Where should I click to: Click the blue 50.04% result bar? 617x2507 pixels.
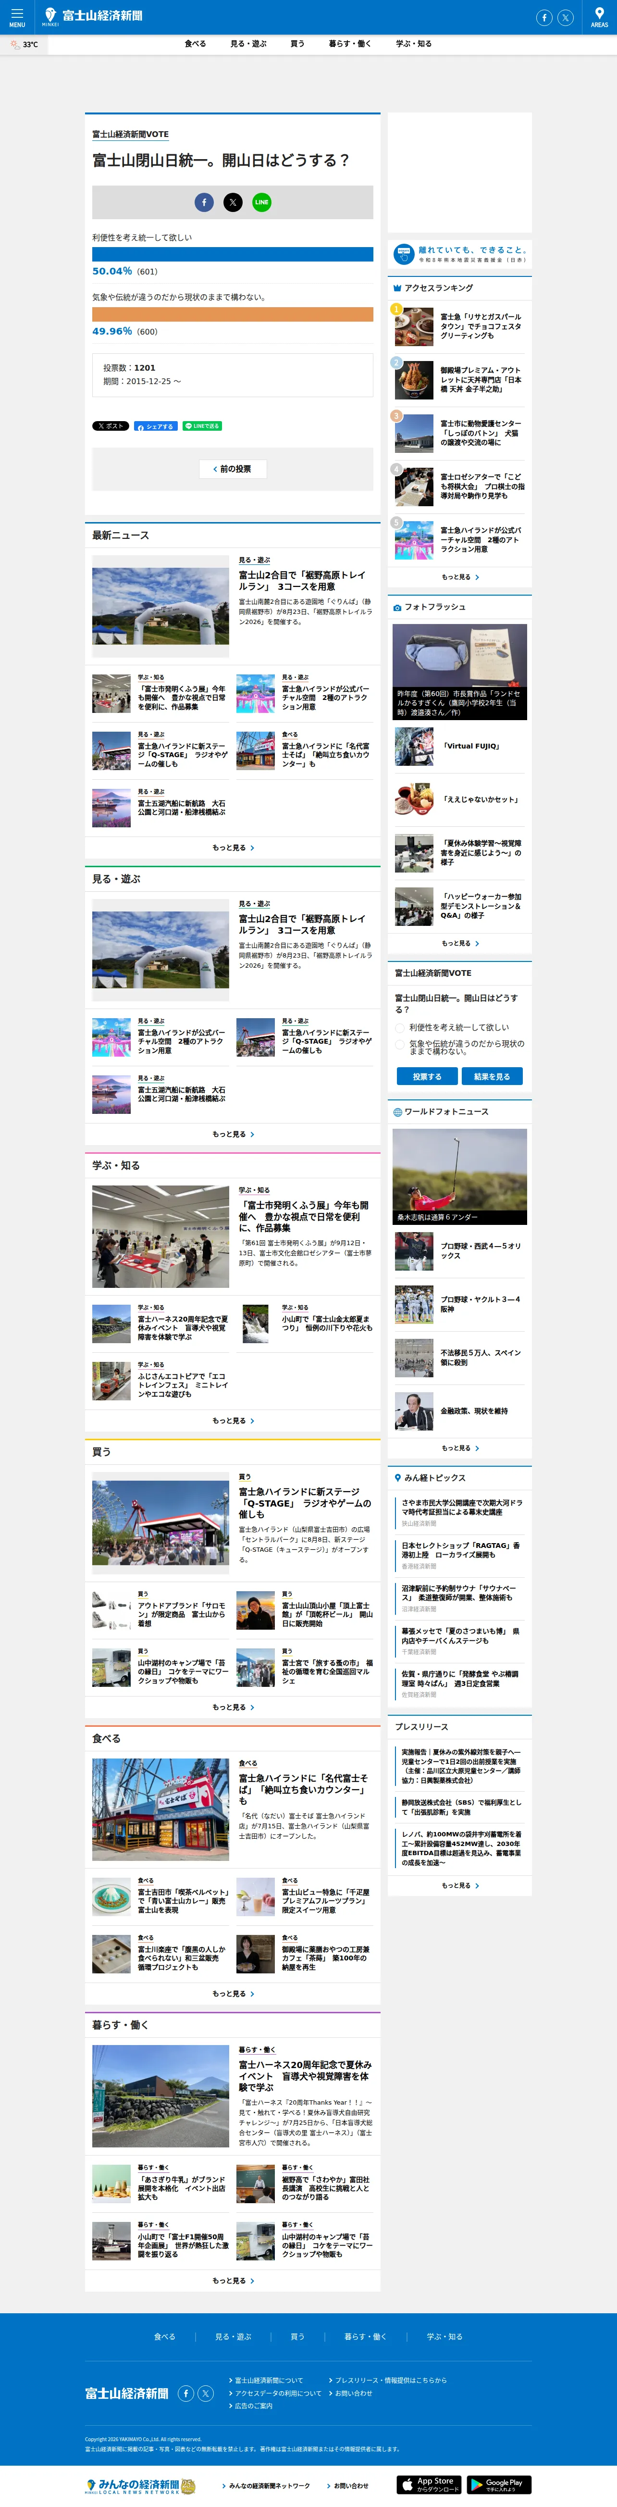pyautogui.click(x=233, y=254)
